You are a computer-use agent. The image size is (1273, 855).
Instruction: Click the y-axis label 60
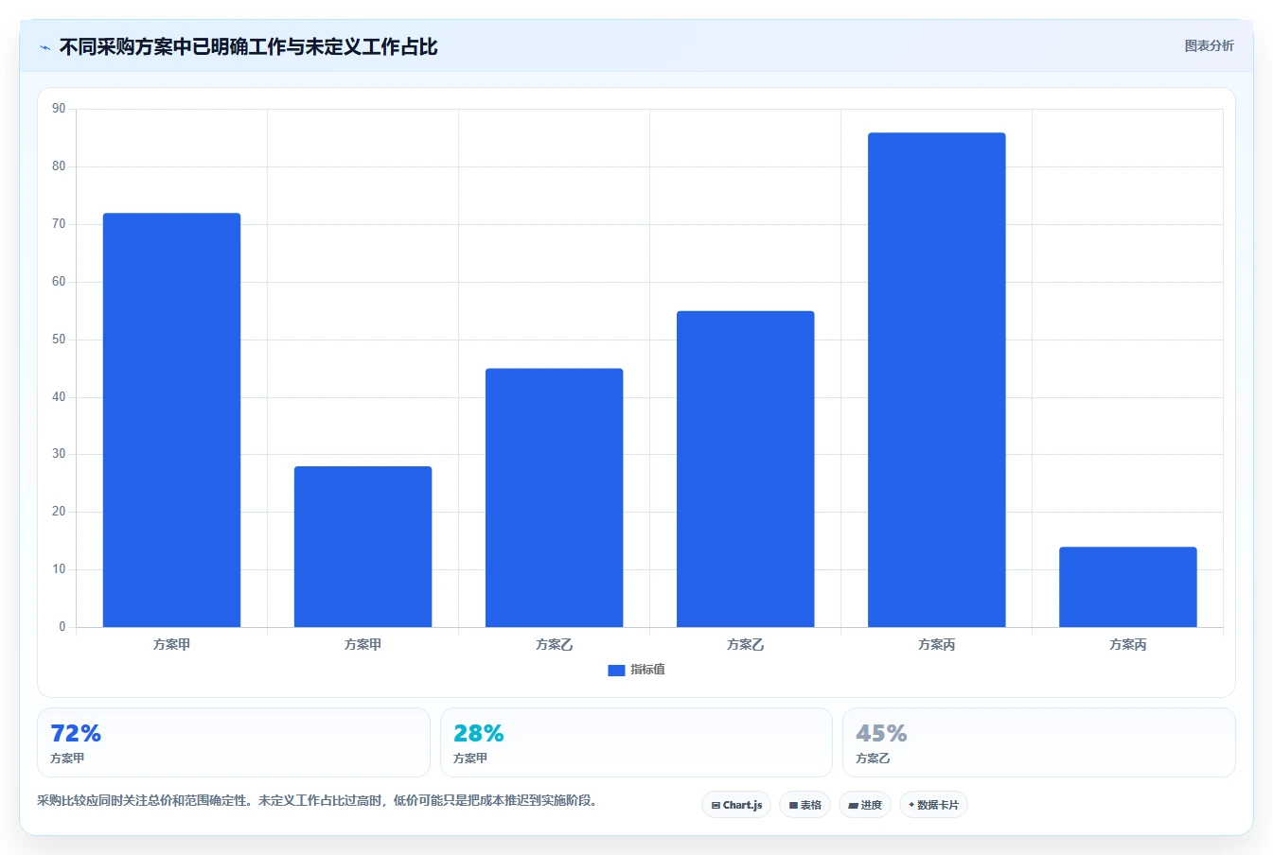click(x=59, y=282)
